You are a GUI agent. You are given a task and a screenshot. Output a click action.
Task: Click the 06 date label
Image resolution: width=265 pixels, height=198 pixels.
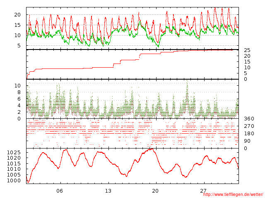(x=60, y=191)
